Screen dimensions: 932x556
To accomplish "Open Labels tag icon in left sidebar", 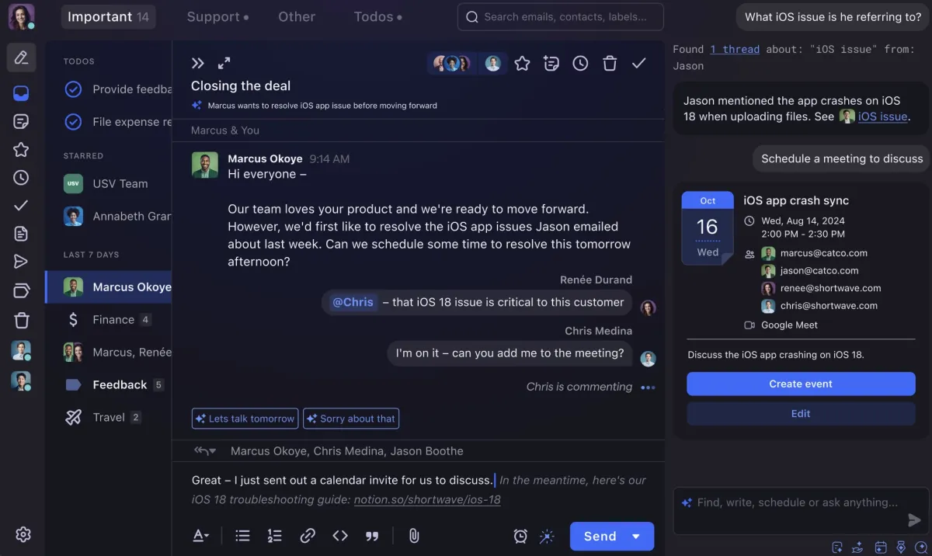I will (21, 290).
